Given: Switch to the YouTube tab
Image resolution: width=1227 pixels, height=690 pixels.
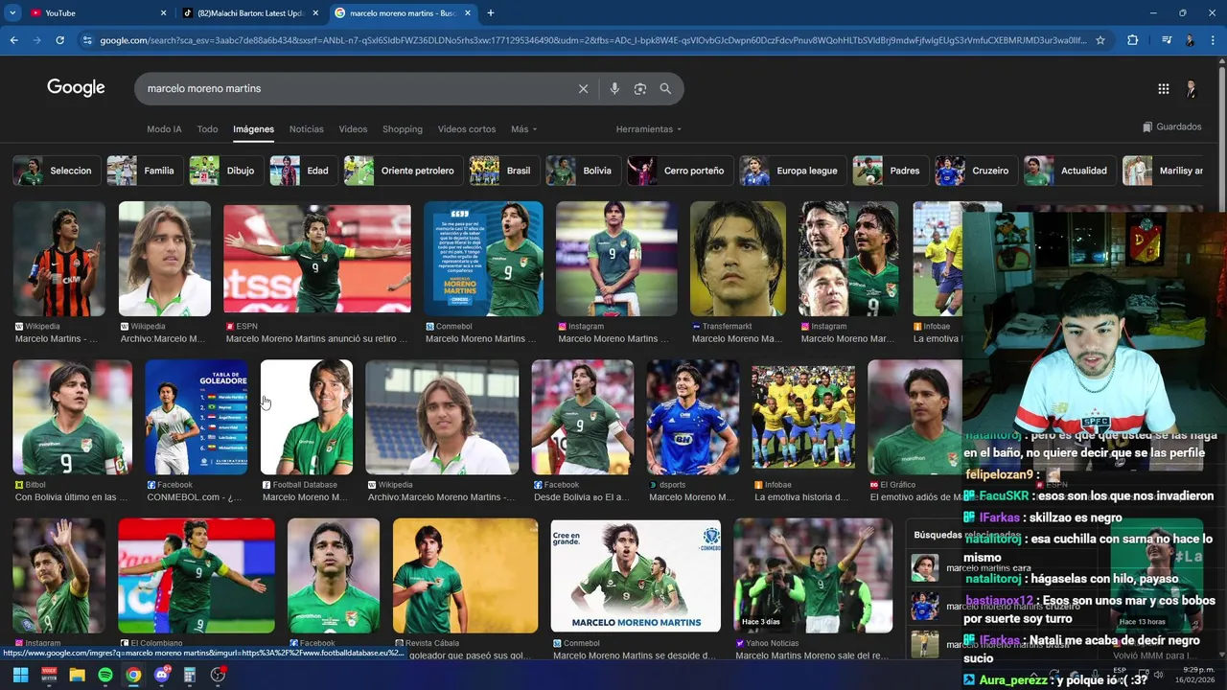Looking at the screenshot, I should 91,12.
